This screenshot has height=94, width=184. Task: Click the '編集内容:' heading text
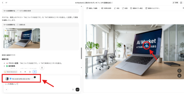tap(5, 59)
